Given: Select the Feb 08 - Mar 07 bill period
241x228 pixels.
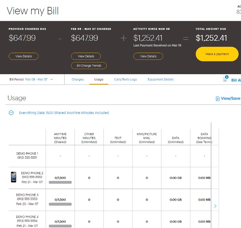Looking at the screenshot, I should [36, 79].
